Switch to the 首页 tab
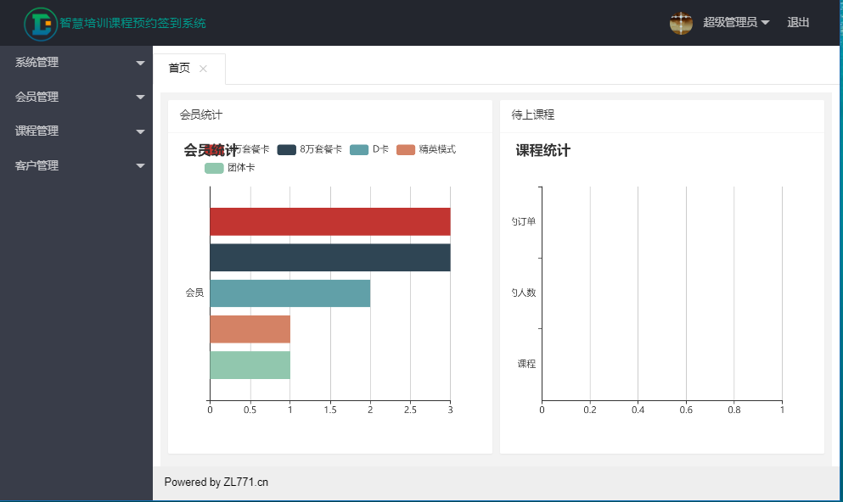Screen dimensions: 843x502 pos(179,69)
